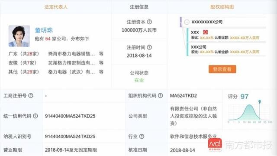Click the 100000万人民币 capital value
The image size is (277, 156).
(139, 30)
